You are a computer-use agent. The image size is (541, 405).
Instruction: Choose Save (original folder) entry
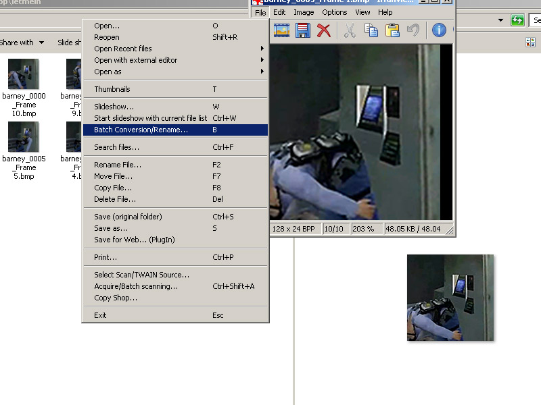pyautogui.click(x=175, y=217)
